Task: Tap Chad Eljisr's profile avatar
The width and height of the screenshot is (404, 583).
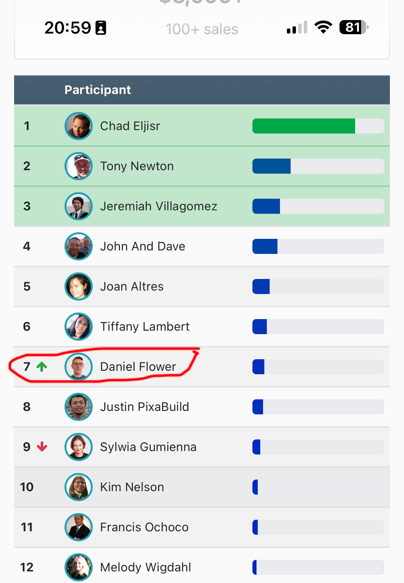Action: 78,126
